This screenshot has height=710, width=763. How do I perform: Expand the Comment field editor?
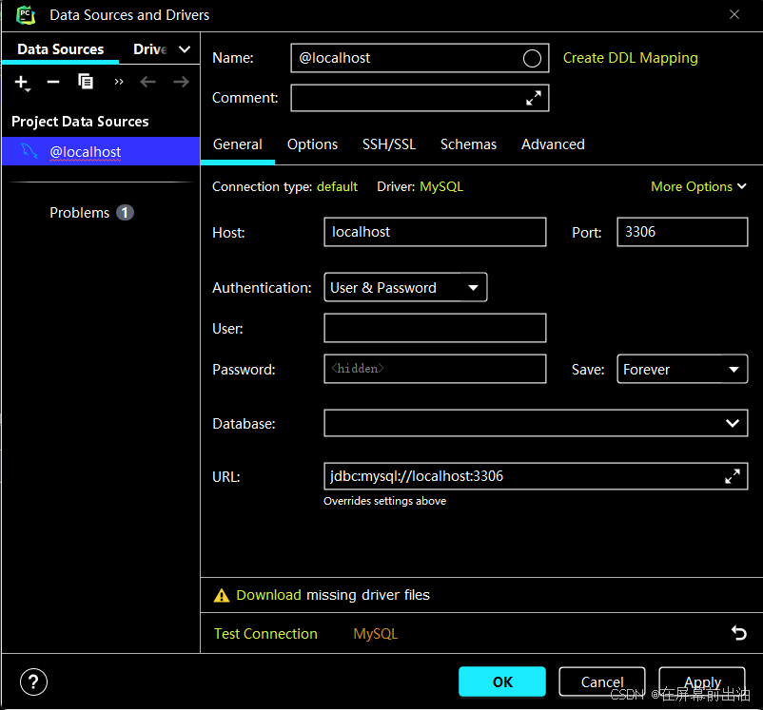click(534, 98)
